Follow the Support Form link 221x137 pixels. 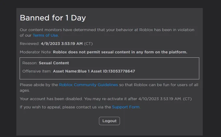point(126,107)
